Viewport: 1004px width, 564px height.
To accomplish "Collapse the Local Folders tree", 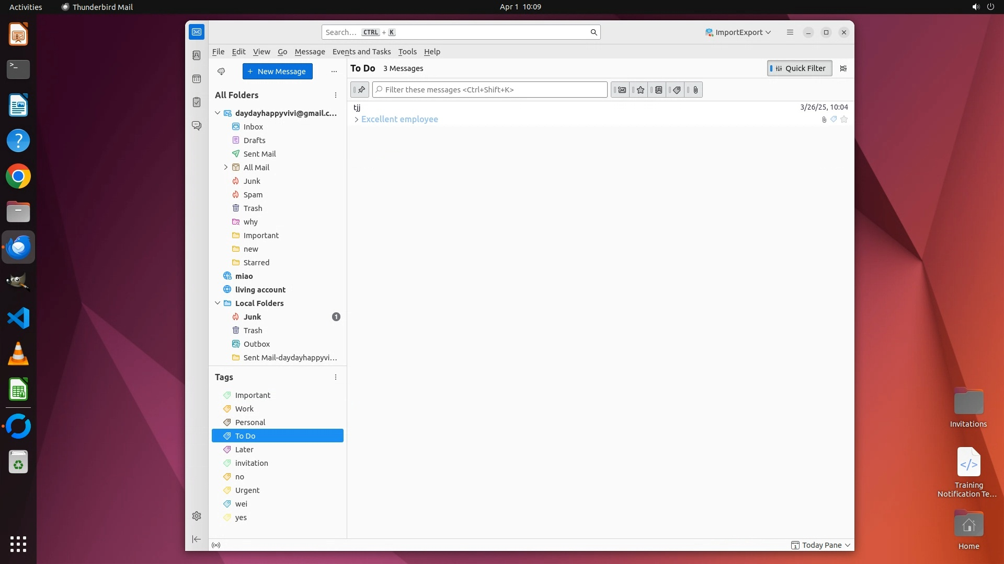I will pyautogui.click(x=218, y=303).
